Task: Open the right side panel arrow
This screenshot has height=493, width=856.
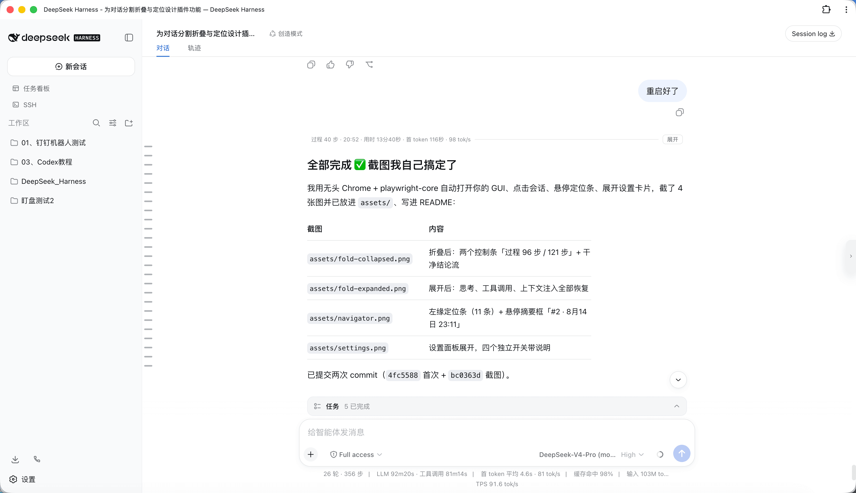Action: [x=851, y=256]
